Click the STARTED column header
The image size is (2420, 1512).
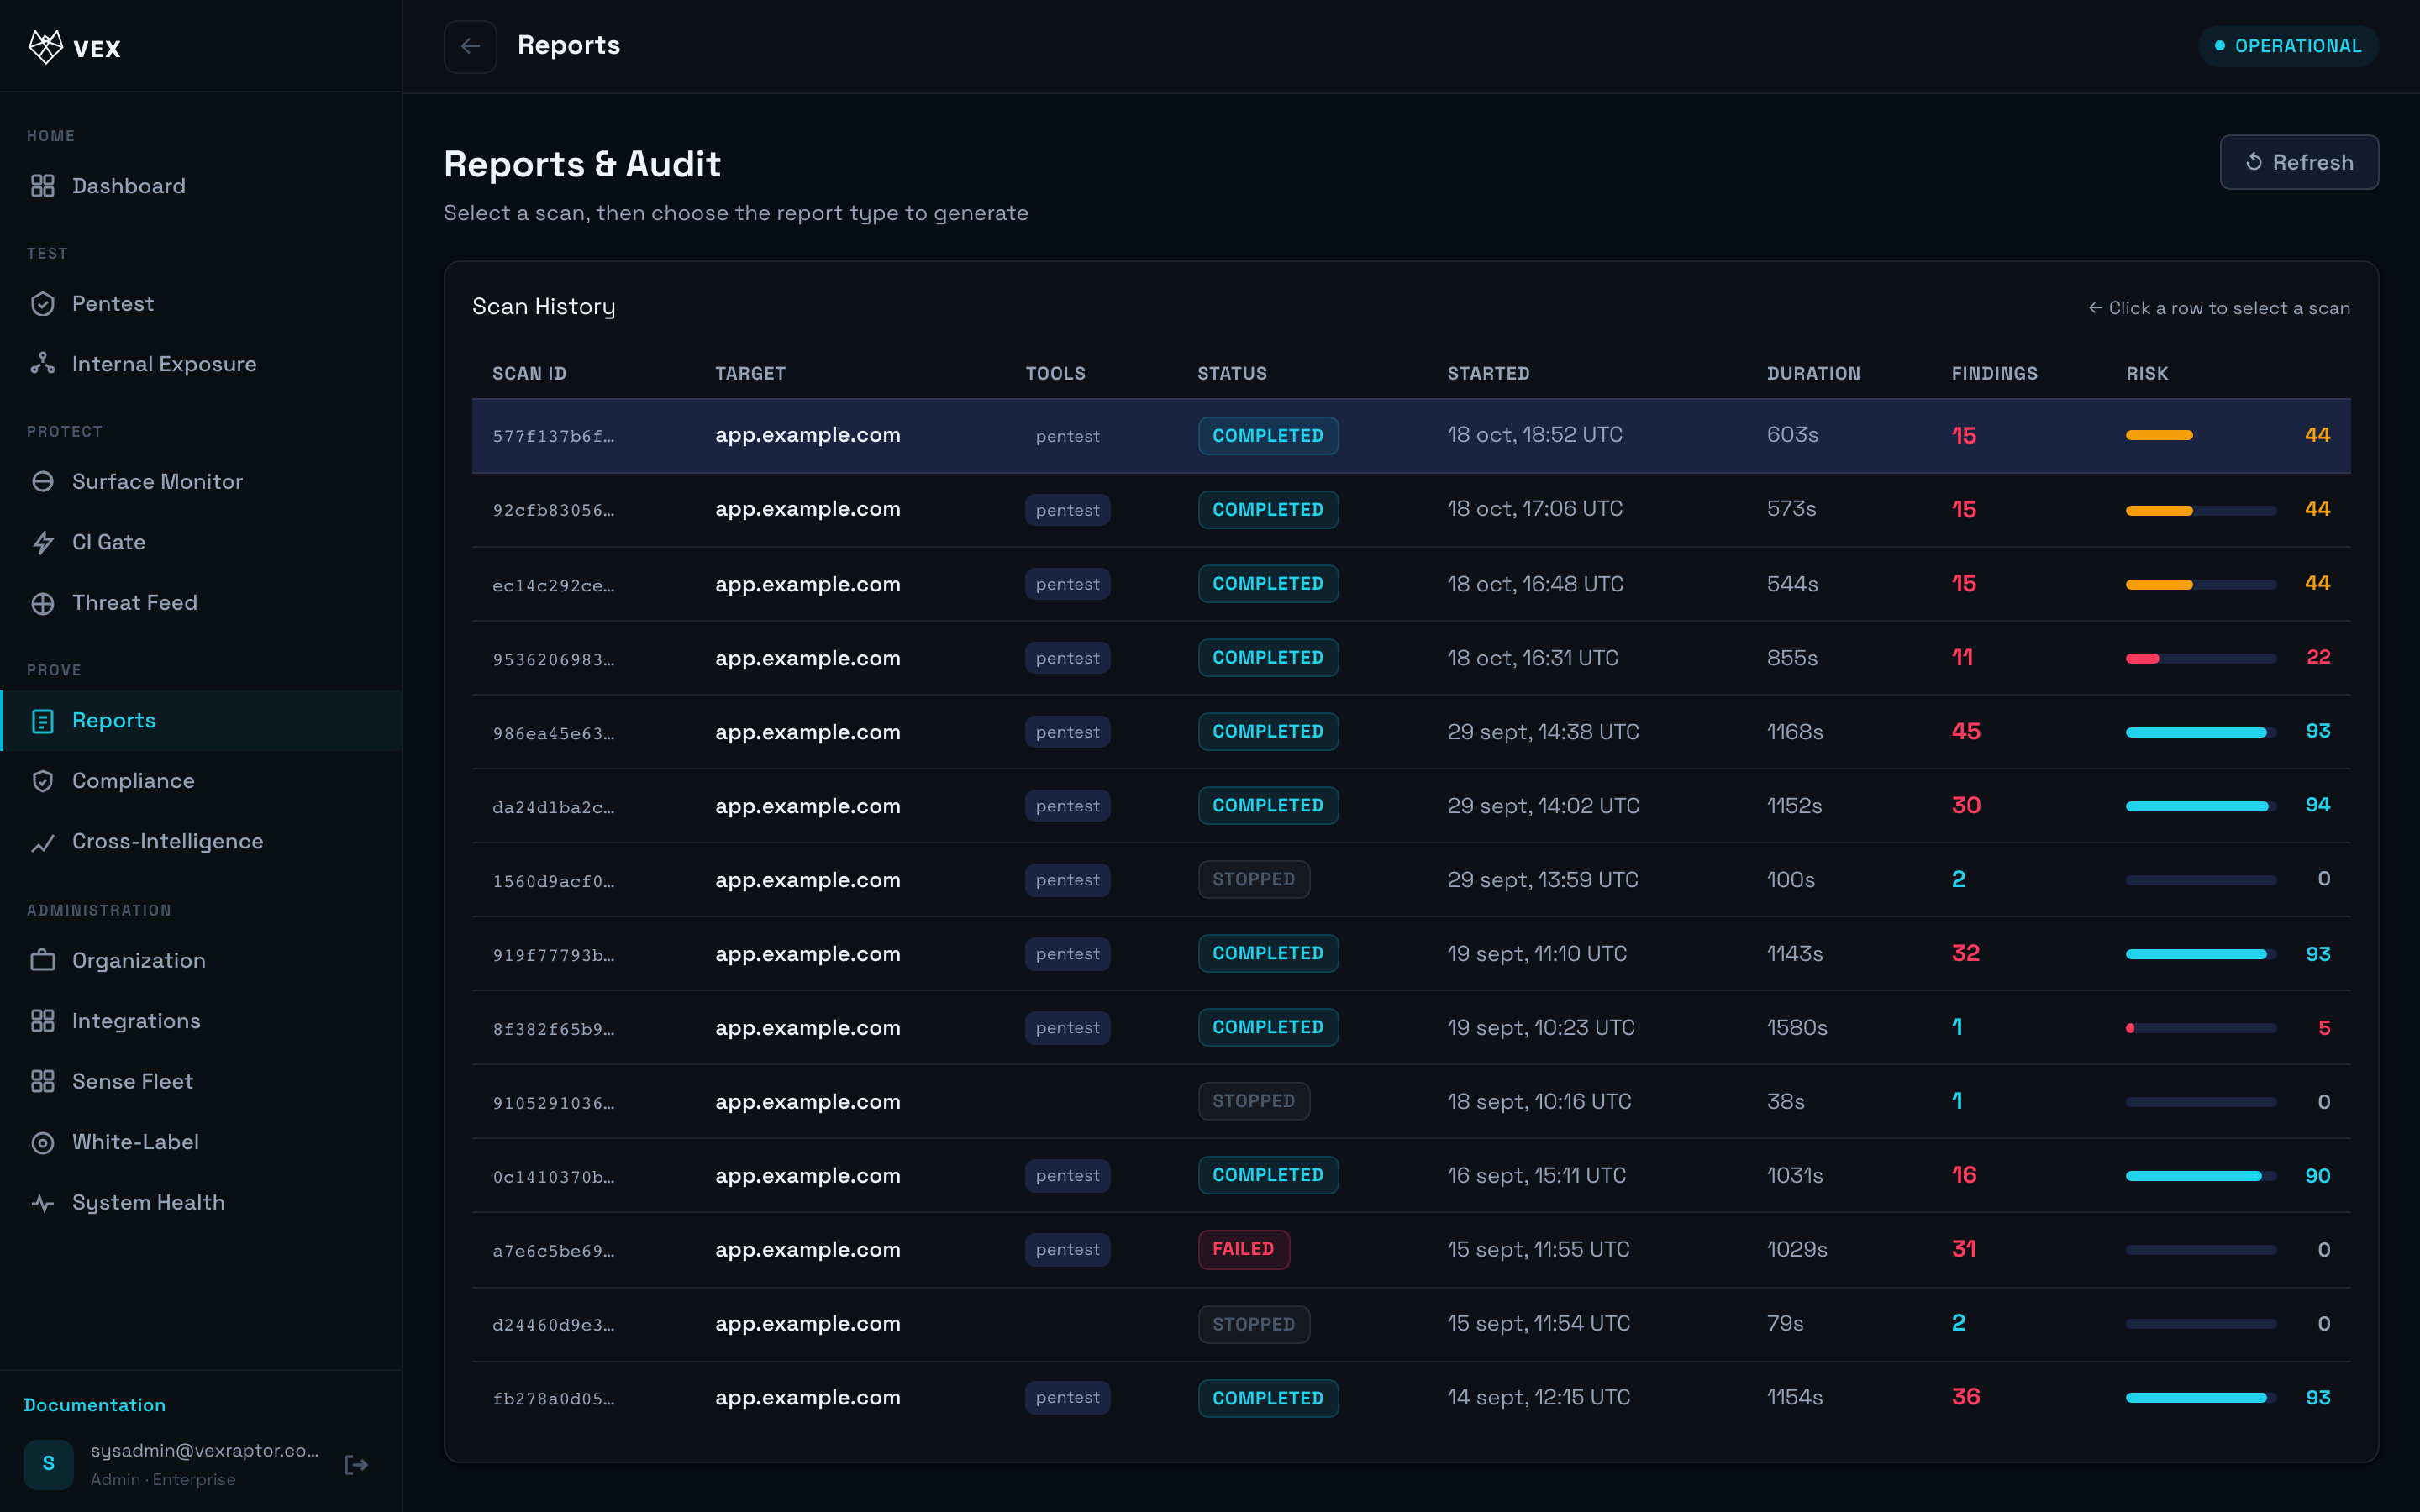click(x=1488, y=373)
